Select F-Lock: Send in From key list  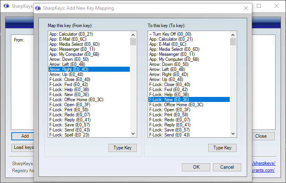pos(89,130)
